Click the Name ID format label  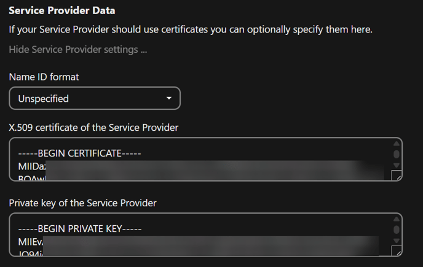tap(44, 77)
